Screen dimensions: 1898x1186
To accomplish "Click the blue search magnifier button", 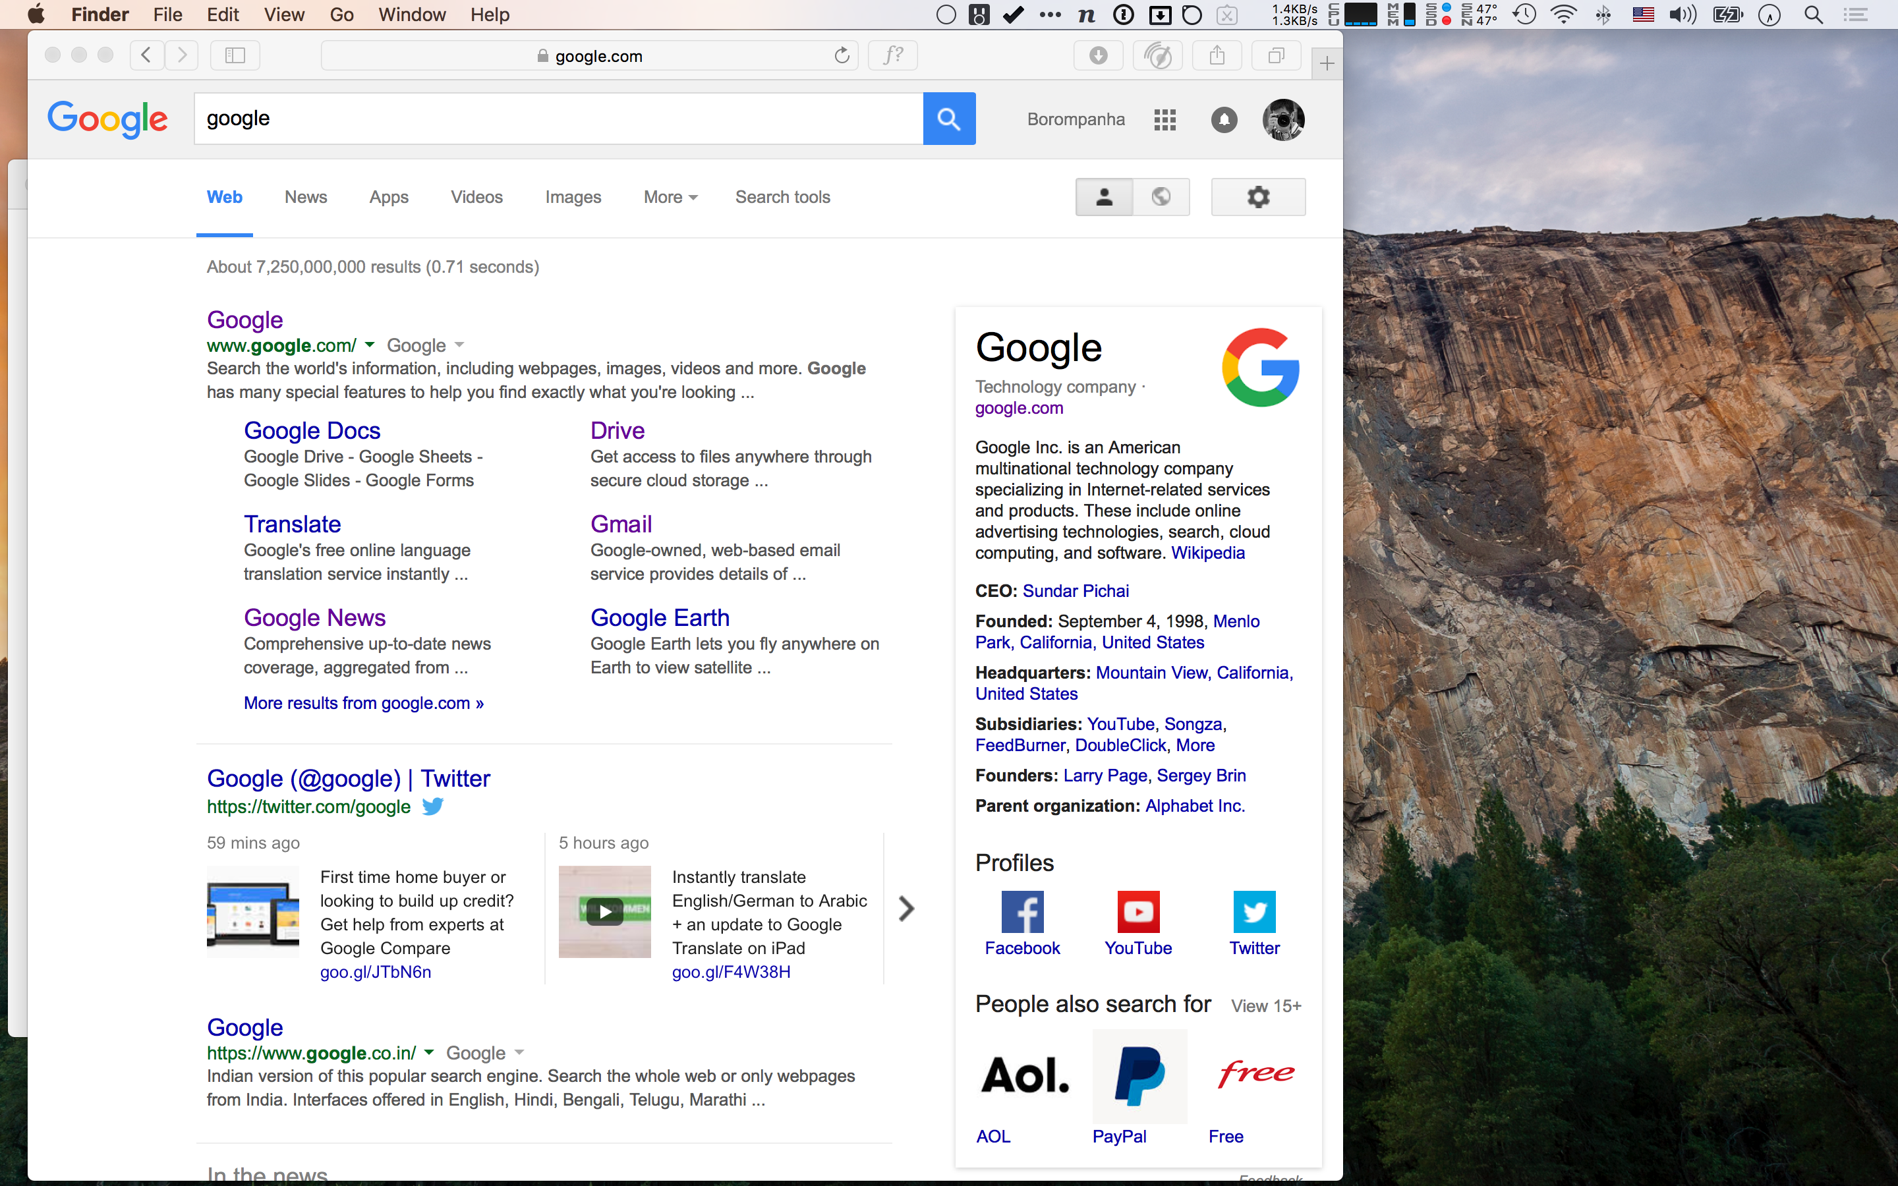I will 949,119.
